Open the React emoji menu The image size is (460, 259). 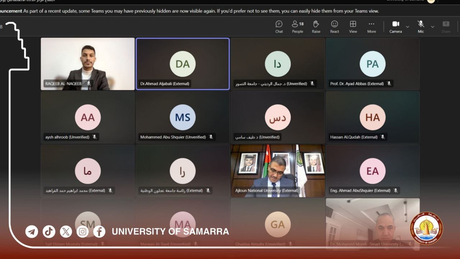(335, 27)
